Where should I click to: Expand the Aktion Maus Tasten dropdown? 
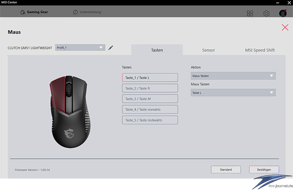tap(233, 76)
